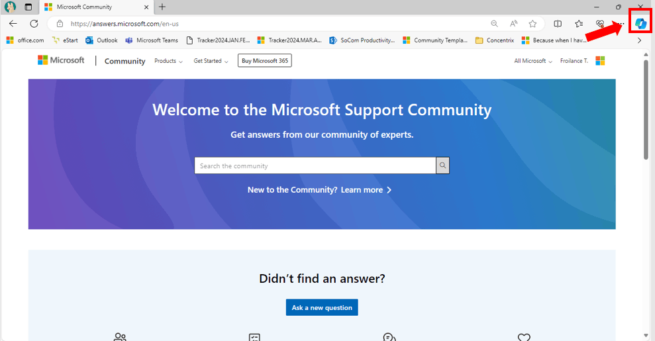Viewport: 655px width, 341px height.
Task: Open split screen view
Action: pos(558,24)
